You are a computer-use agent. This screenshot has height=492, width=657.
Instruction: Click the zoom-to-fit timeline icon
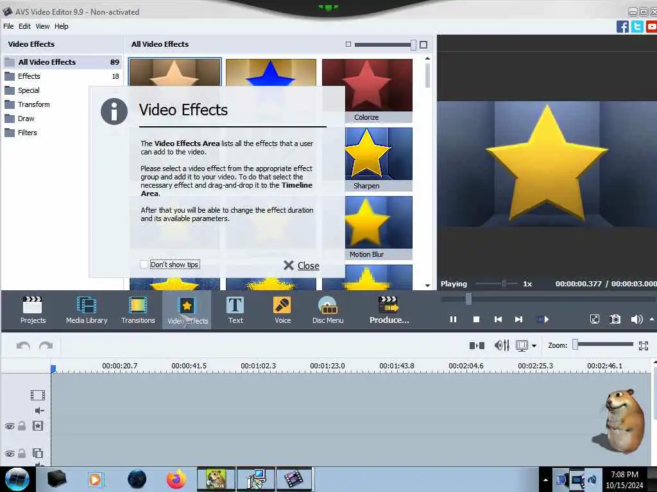click(644, 345)
